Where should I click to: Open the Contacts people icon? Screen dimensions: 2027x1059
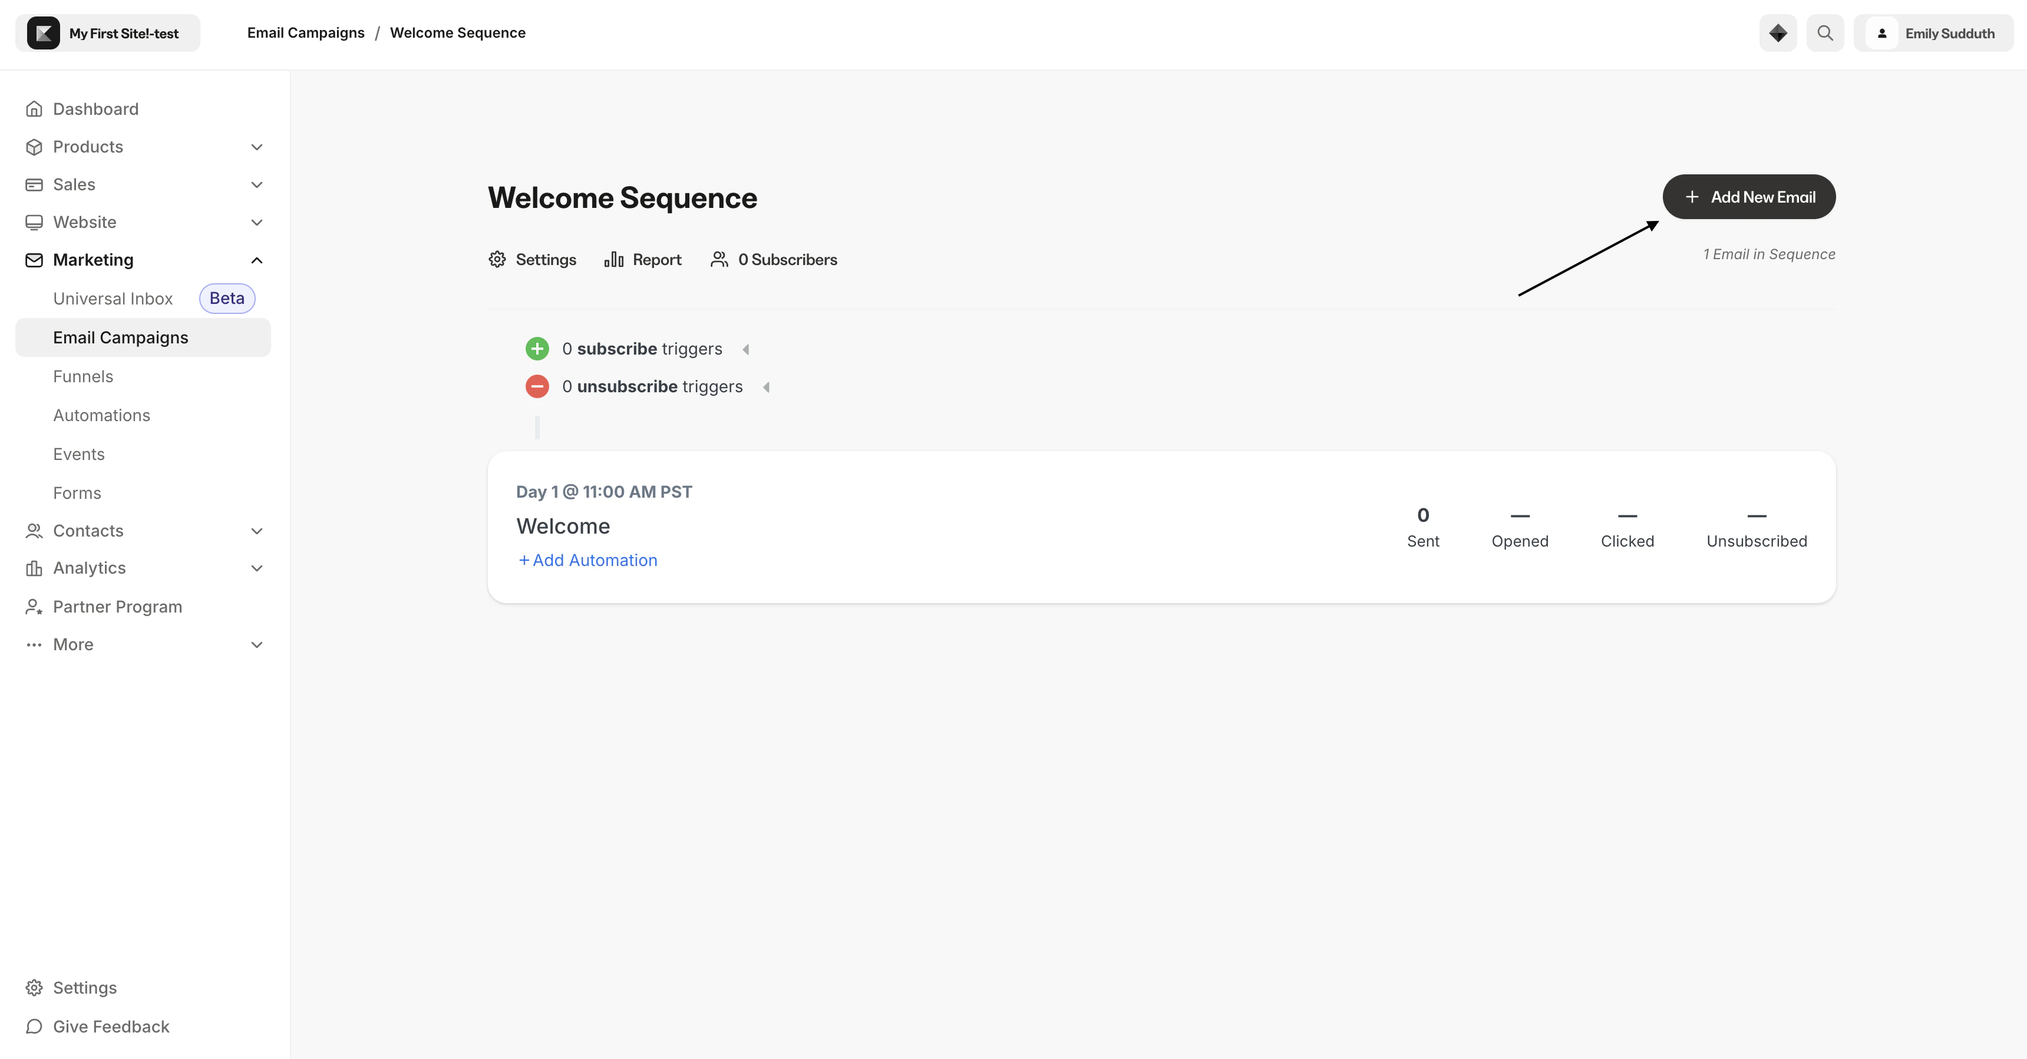tap(34, 530)
